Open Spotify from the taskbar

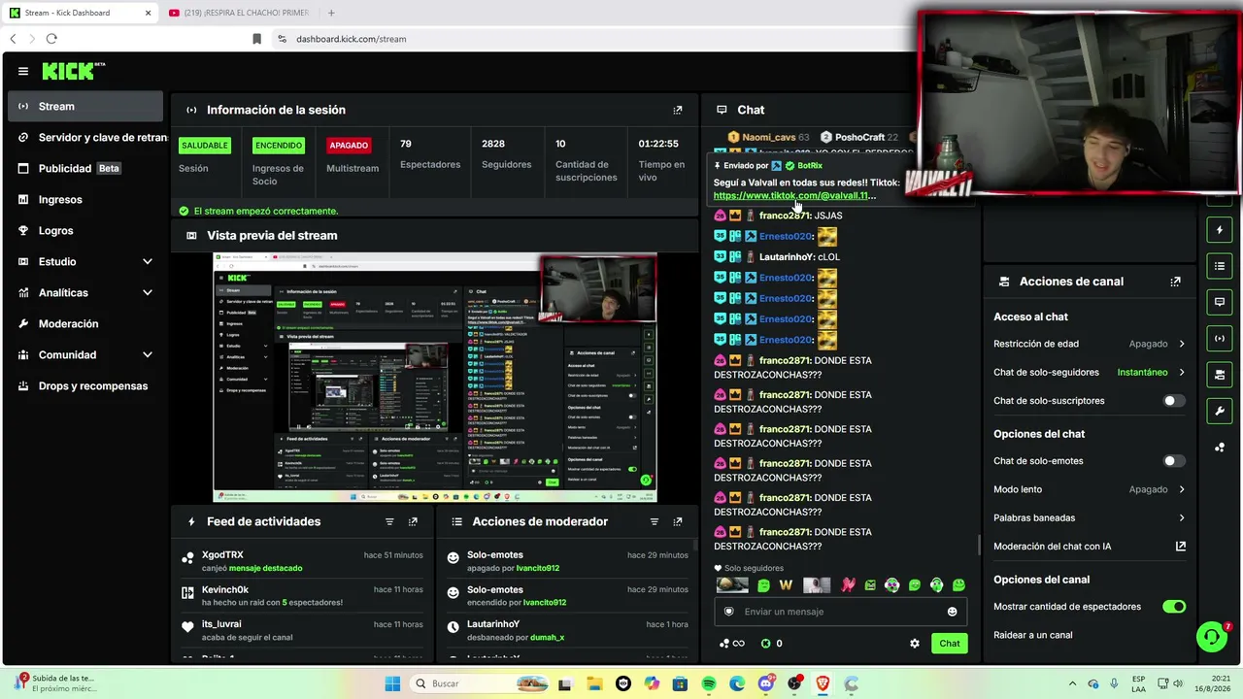[x=709, y=683]
